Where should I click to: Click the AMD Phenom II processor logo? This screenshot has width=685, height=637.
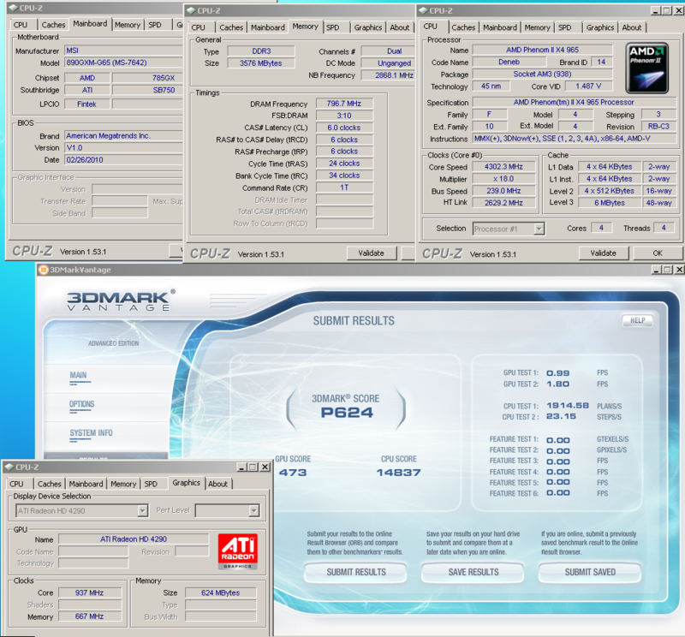(646, 67)
